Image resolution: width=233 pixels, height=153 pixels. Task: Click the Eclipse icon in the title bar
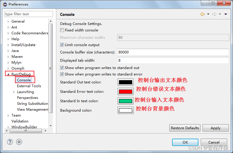[x=5, y=4]
